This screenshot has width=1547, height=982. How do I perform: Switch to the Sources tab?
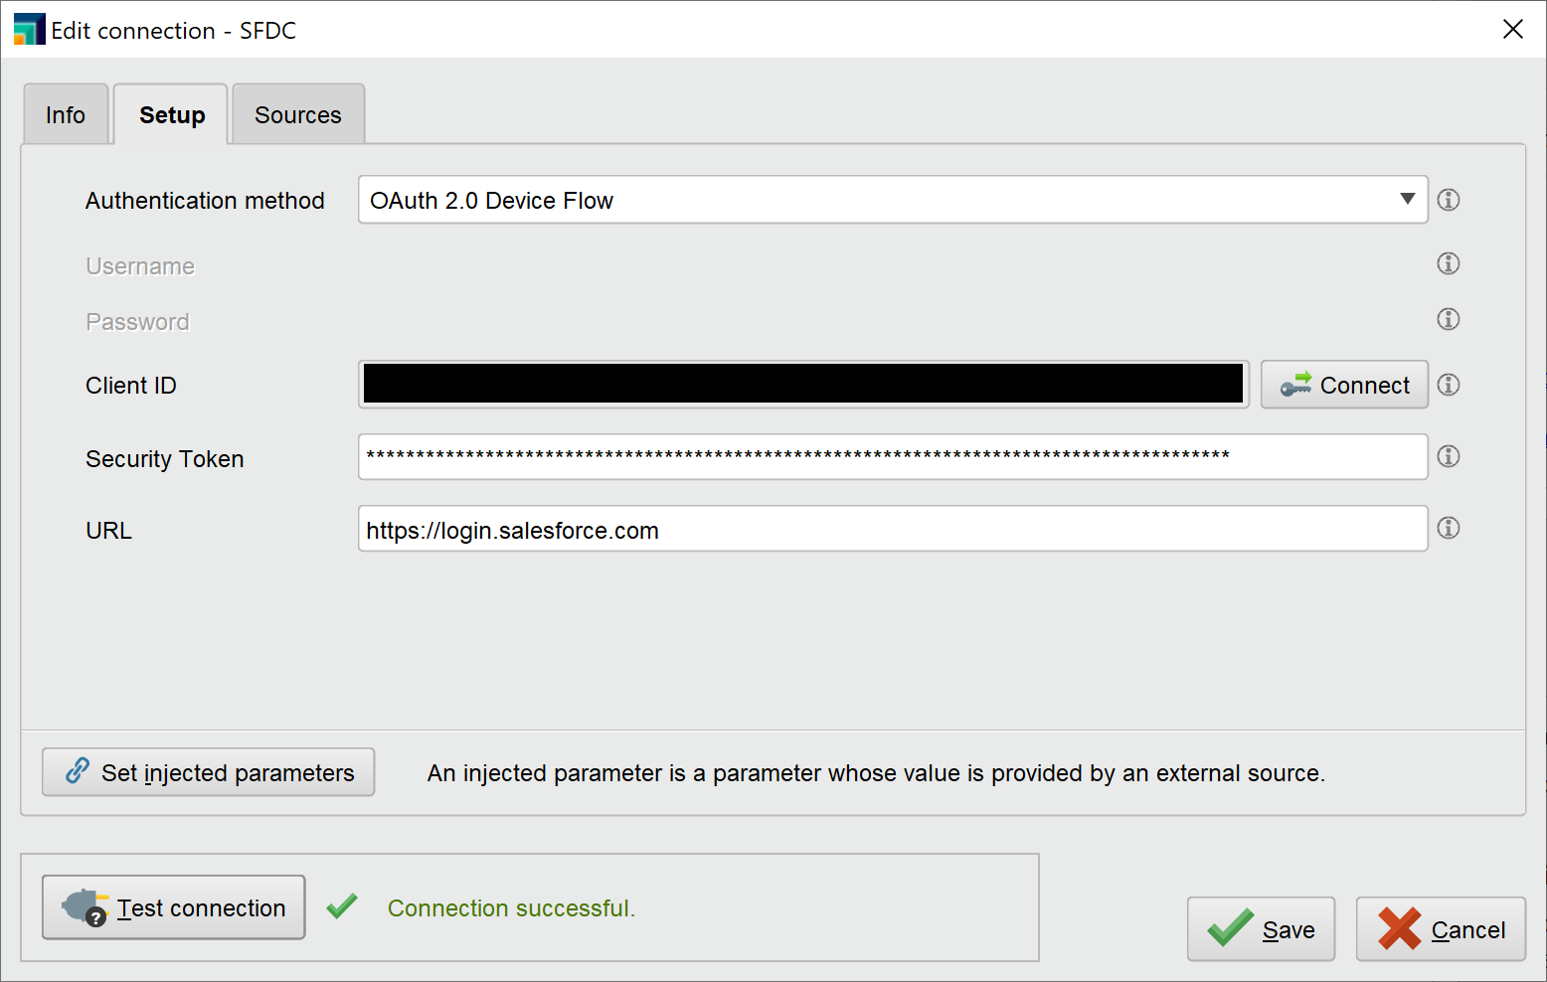coord(297,114)
